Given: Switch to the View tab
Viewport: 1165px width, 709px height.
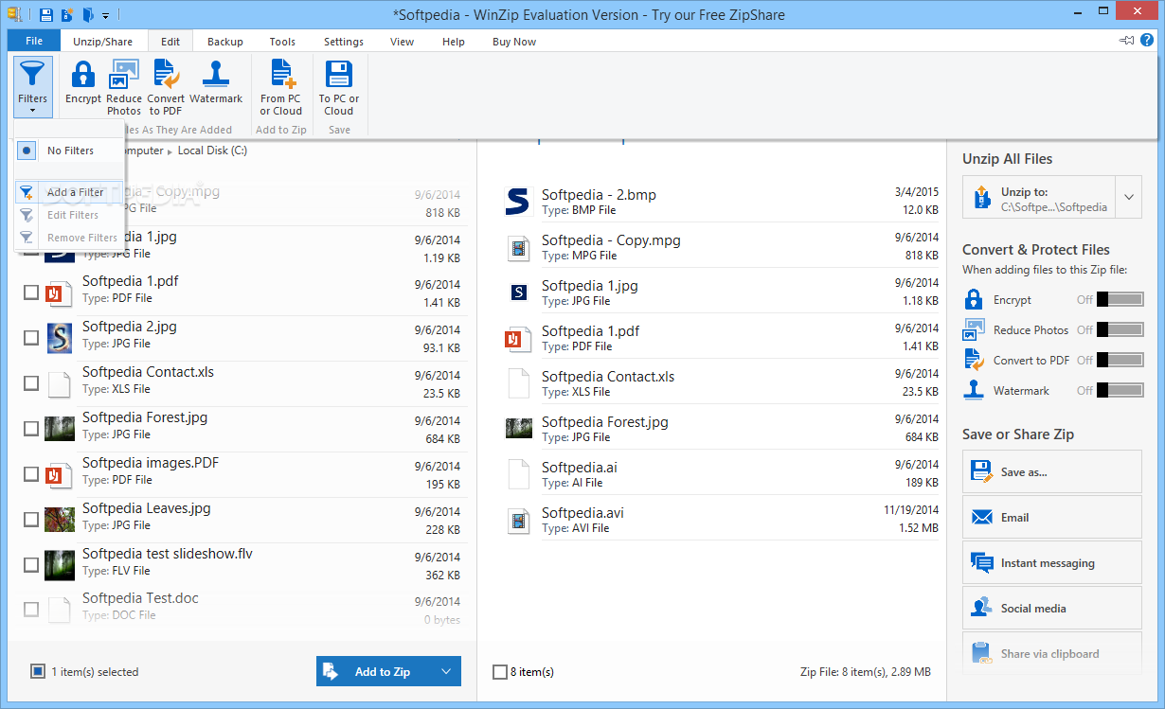Looking at the screenshot, I should (x=402, y=42).
